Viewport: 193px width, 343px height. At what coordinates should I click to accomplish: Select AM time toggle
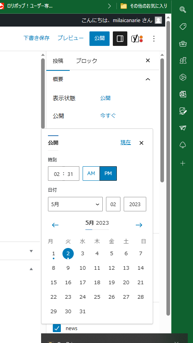coord(91,174)
